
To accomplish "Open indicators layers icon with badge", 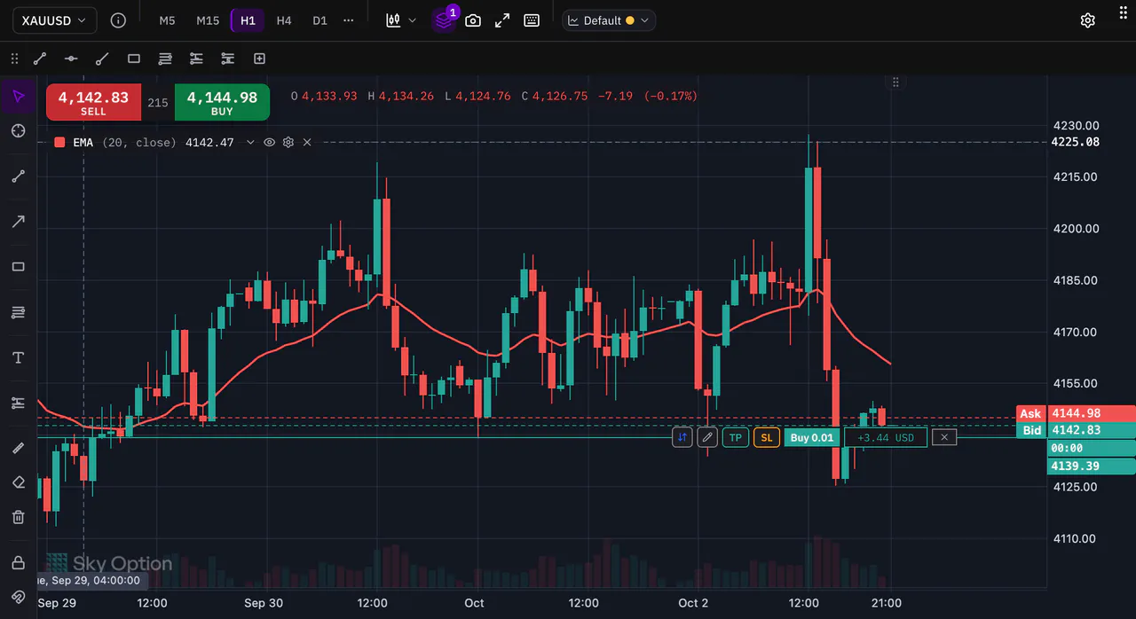I will point(444,20).
